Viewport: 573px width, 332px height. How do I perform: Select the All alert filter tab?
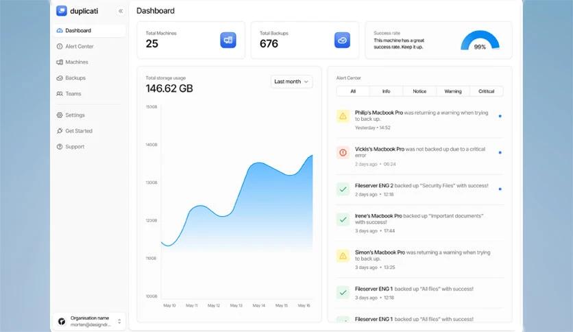(353, 91)
